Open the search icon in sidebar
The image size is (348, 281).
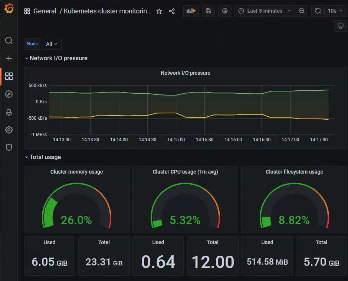point(9,41)
